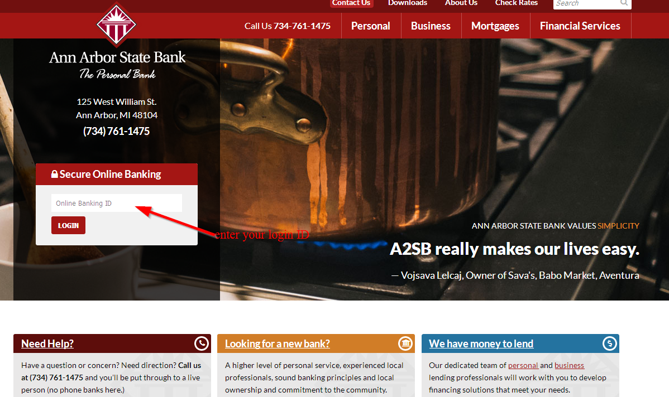Click the phone clock icon in Need Help

coord(202,343)
